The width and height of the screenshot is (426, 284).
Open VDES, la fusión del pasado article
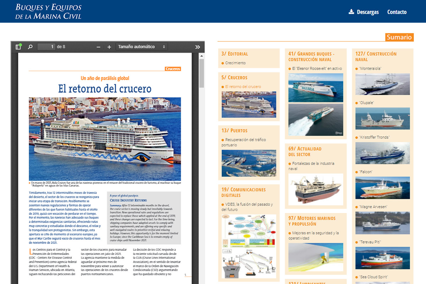247,207
